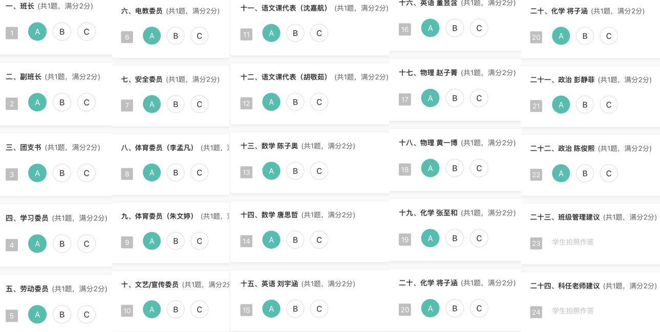Viewport: 660px width, 332px height.
Task: Click the number 9 question badge
Action: pyautogui.click(x=127, y=242)
